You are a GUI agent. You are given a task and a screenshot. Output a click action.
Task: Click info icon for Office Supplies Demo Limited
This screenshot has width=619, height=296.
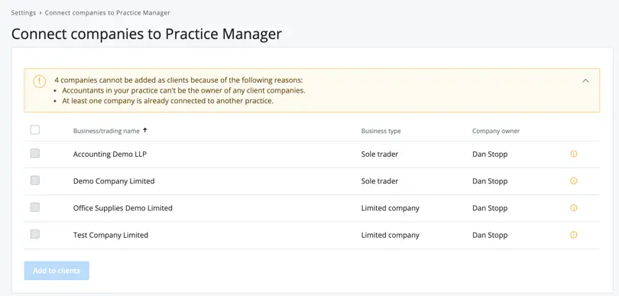[574, 208]
